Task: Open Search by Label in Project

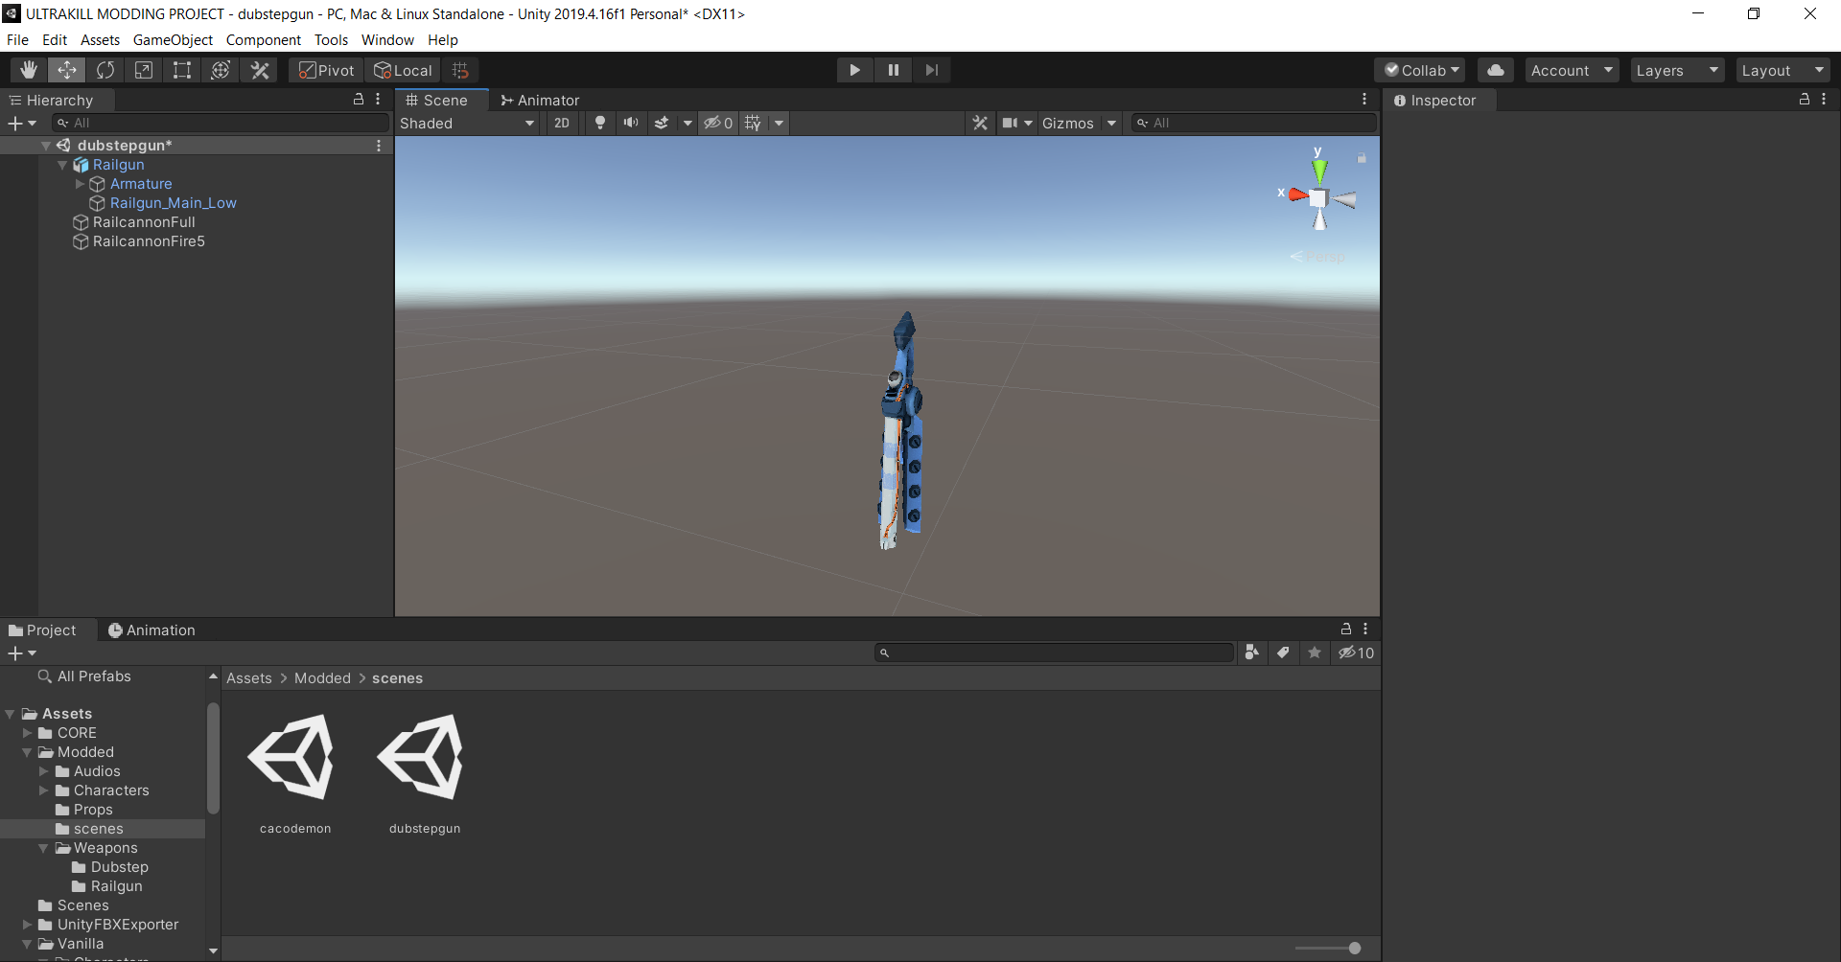Action: coord(1283,653)
